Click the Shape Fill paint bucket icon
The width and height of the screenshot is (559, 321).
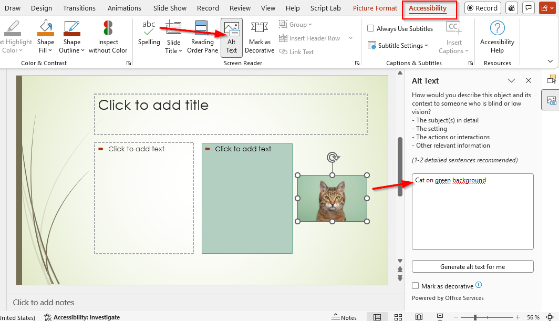point(46,28)
